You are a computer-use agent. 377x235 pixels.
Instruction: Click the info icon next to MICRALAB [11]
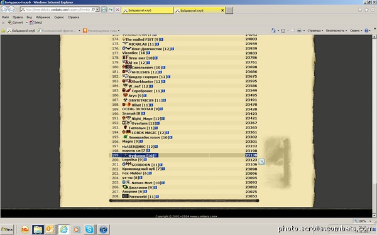pos(158,44)
